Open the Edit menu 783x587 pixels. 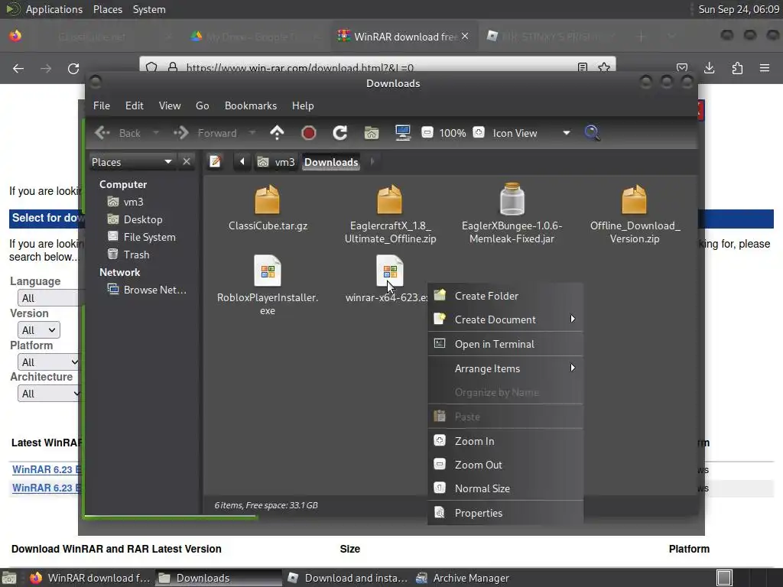tap(135, 105)
